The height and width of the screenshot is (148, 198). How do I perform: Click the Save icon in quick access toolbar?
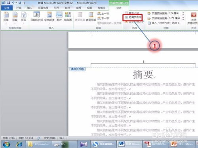click(8, 3)
